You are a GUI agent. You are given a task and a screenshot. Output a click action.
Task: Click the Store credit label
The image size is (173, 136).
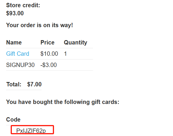[23, 5]
